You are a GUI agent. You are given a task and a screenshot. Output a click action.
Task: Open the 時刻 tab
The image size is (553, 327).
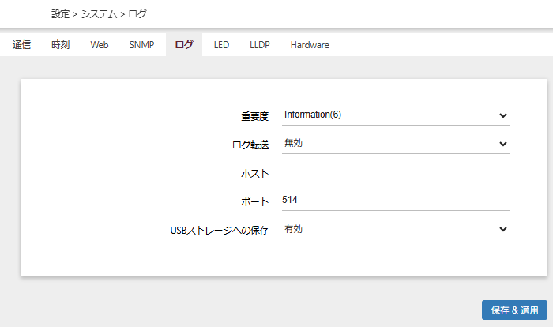(x=60, y=45)
